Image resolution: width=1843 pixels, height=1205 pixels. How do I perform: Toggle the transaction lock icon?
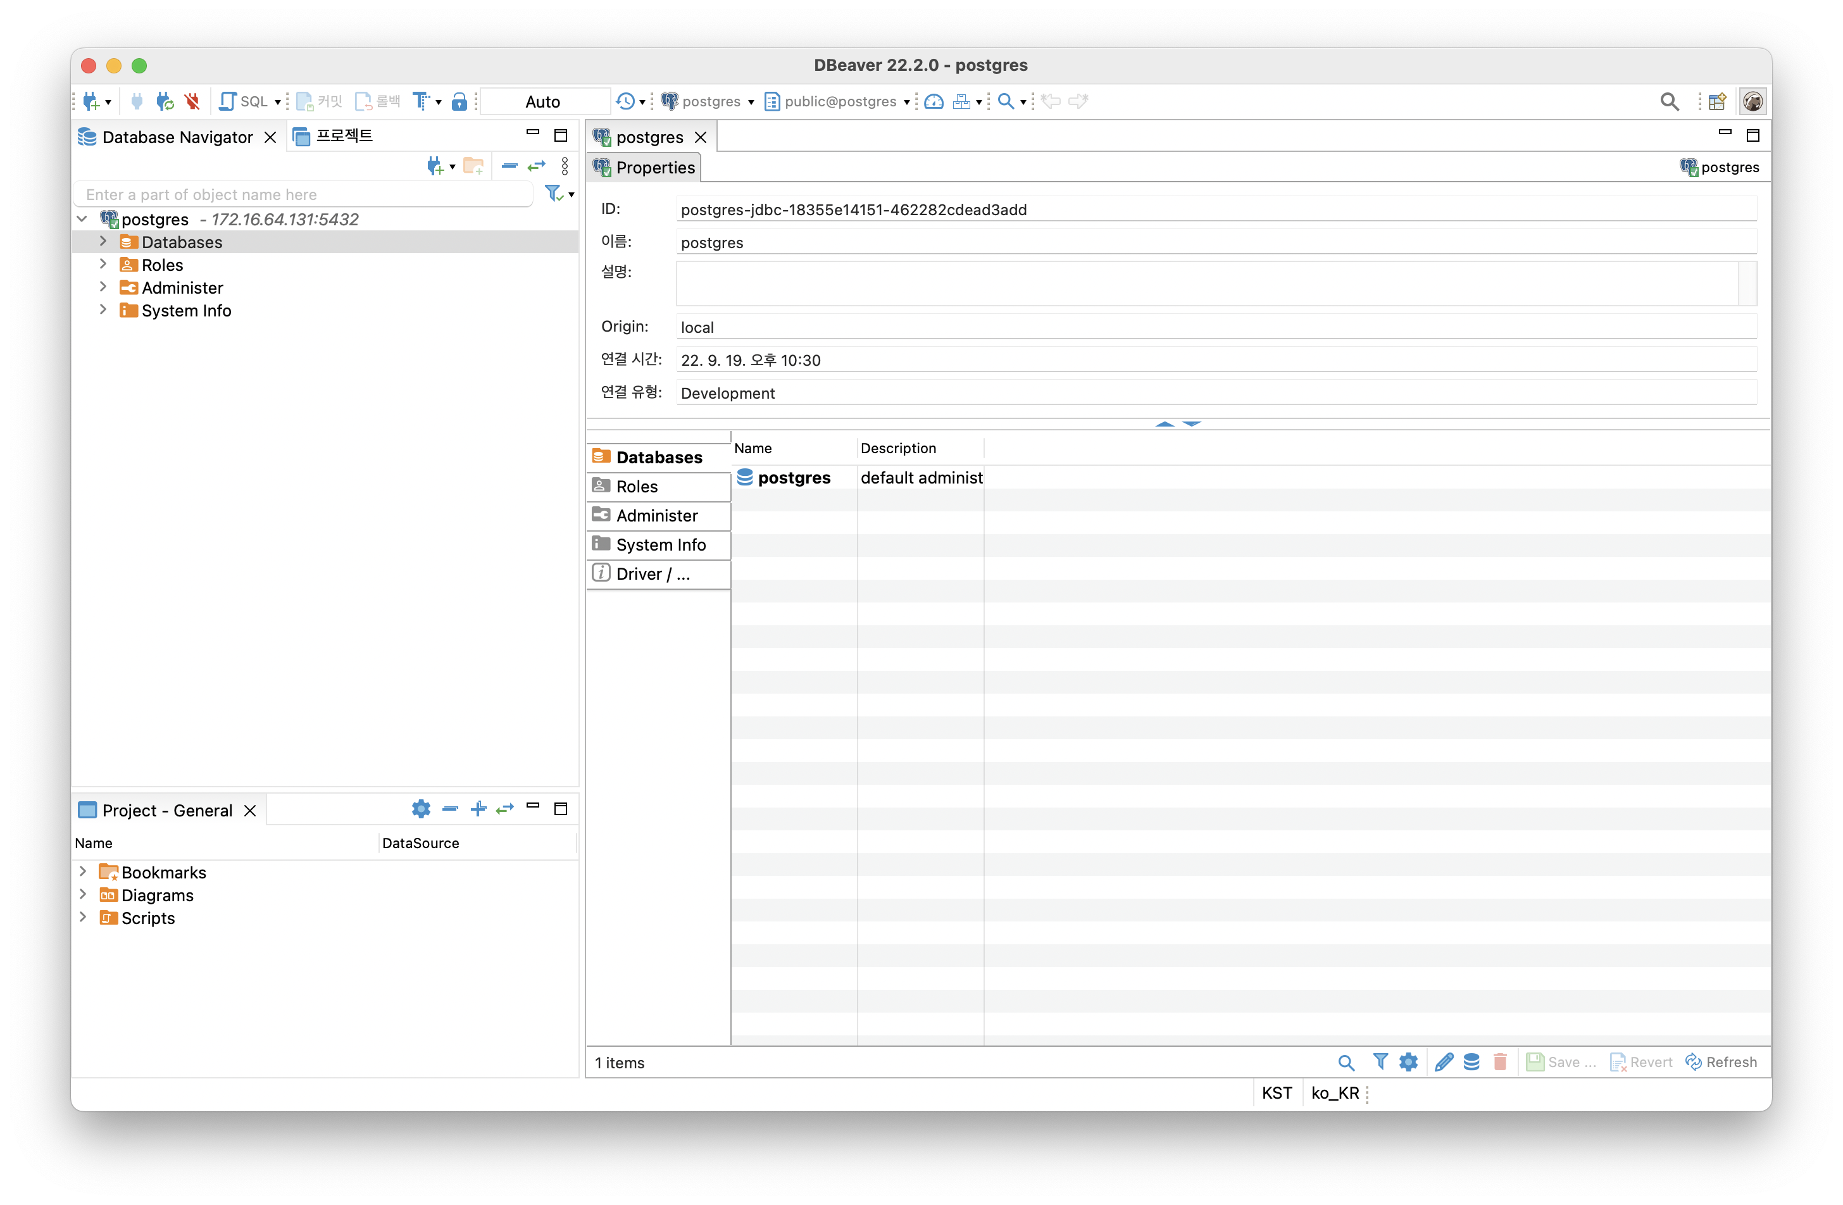459,101
